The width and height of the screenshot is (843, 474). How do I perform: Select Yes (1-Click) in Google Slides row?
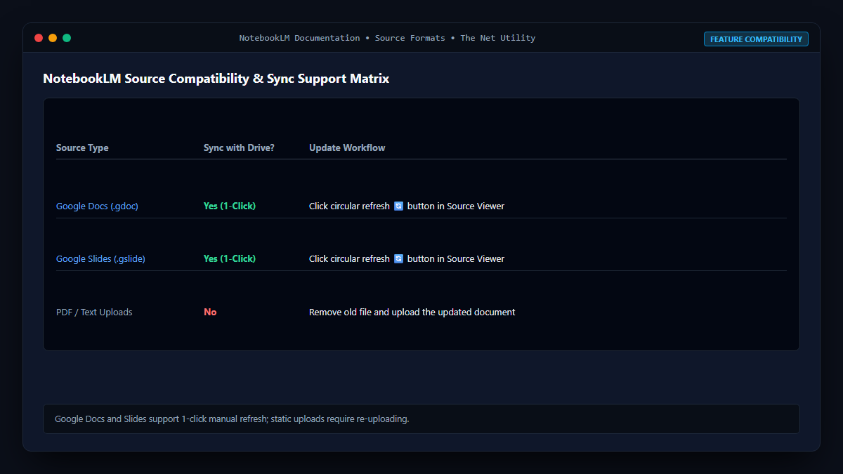pyautogui.click(x=230, y=259)
